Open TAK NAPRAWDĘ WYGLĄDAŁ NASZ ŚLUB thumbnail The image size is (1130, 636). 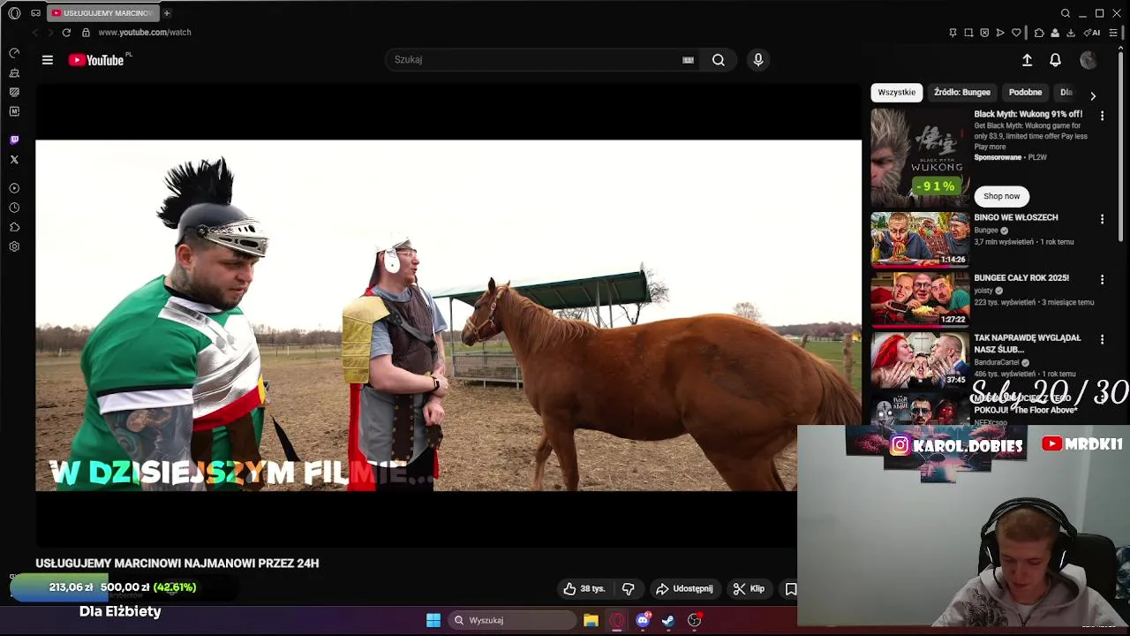(x=920, y=360)
